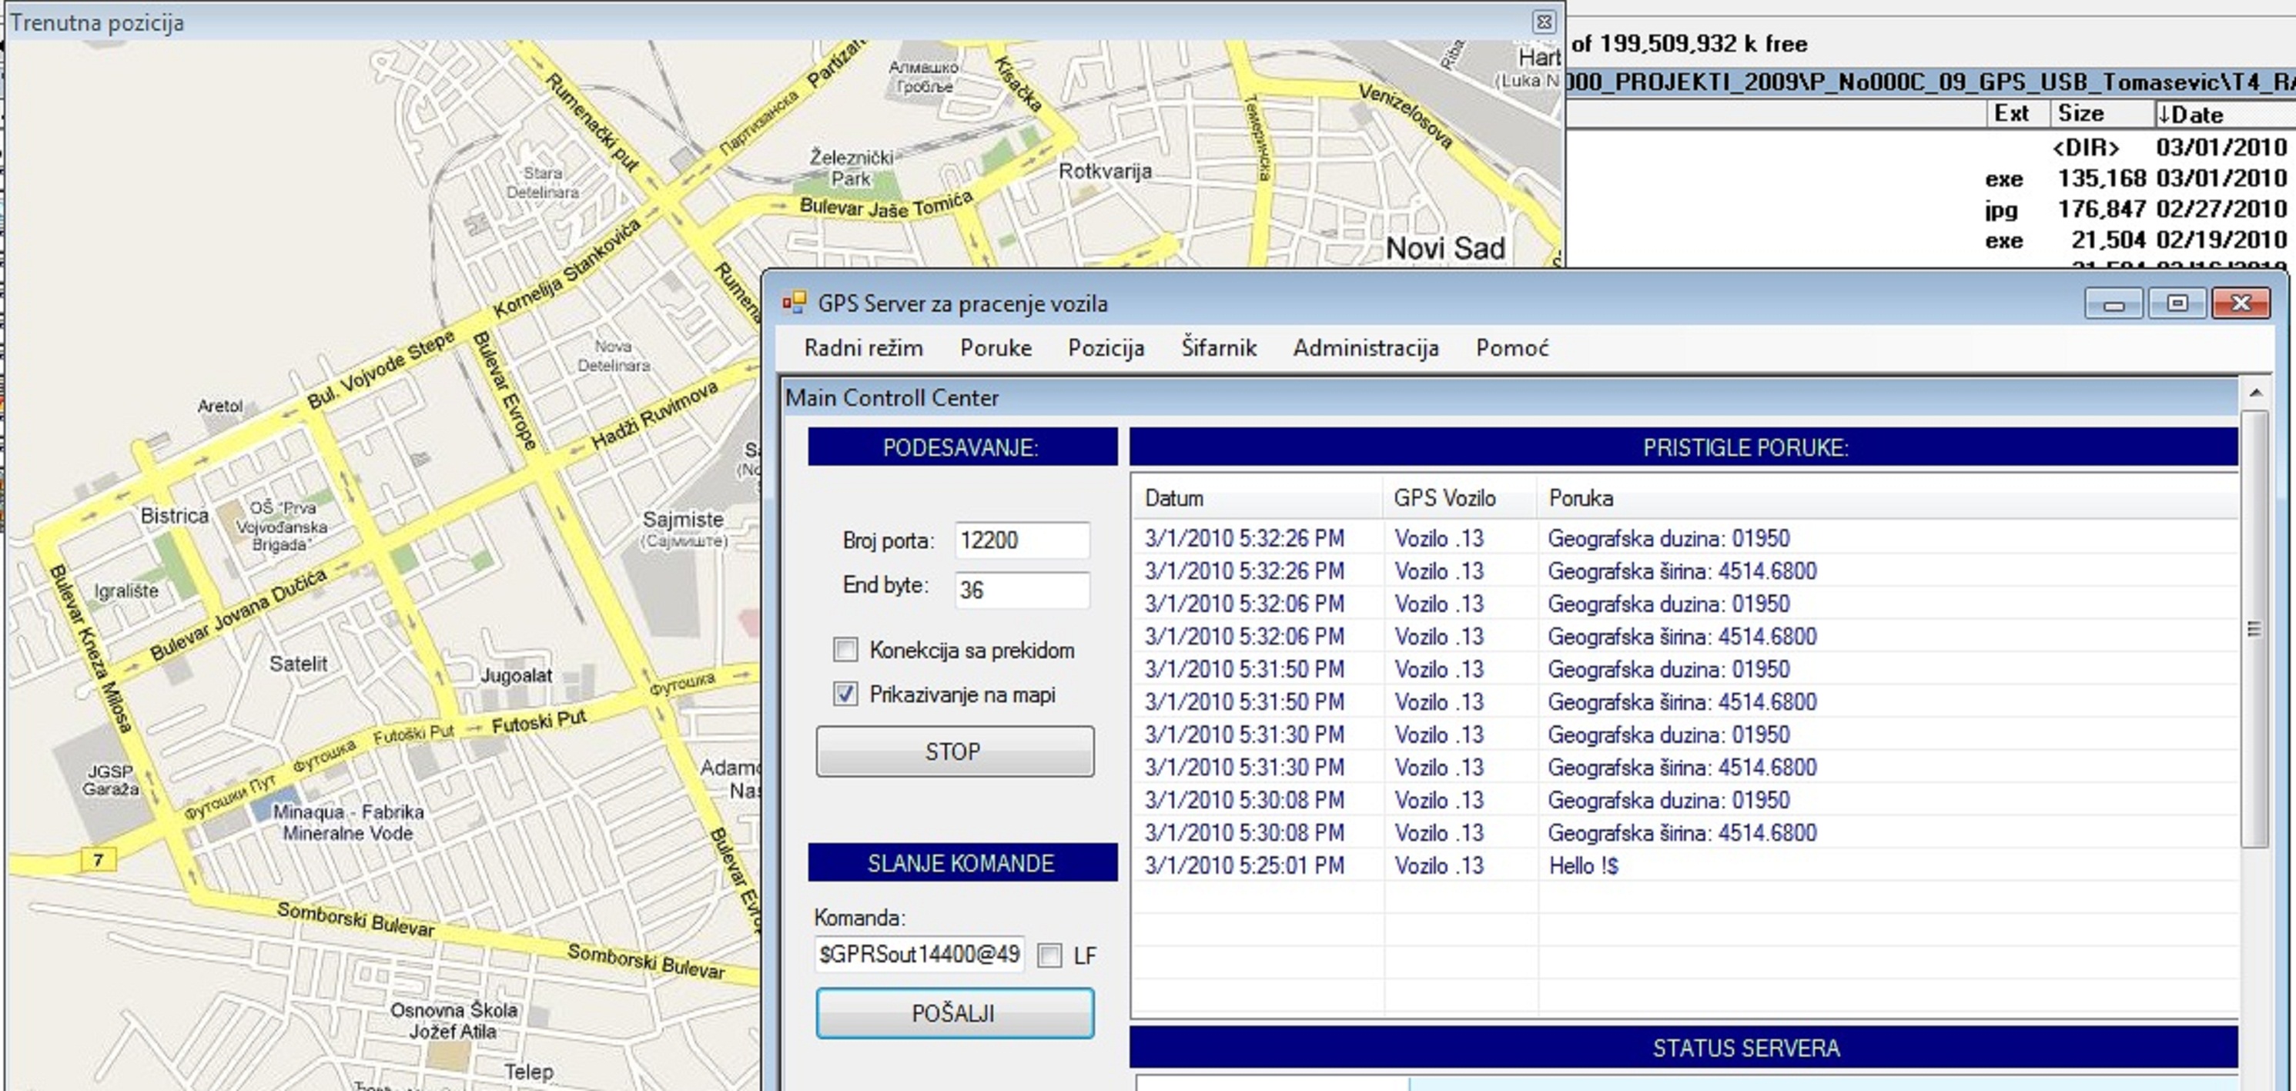Select 5:32:06 PM Geografska širina row
Viewport: 2296px width, 1091px height.
point(1685,637)
